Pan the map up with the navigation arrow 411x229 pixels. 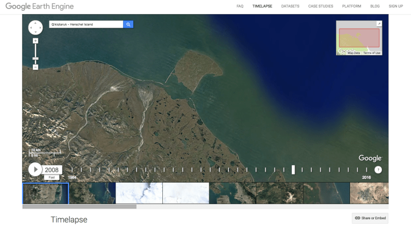(36, 23)
